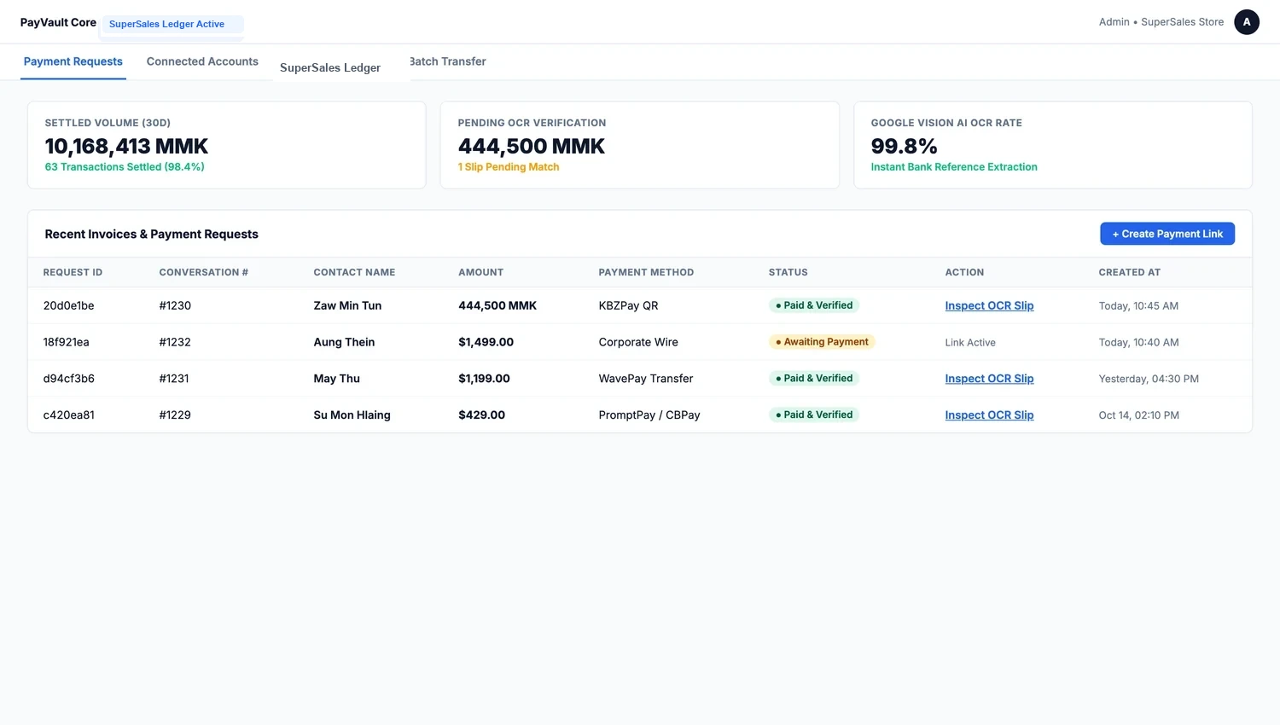Click 63 Transactions Settled (98.4%) text
Viewport: 1280px width, 725px height.
coord(125,167)
